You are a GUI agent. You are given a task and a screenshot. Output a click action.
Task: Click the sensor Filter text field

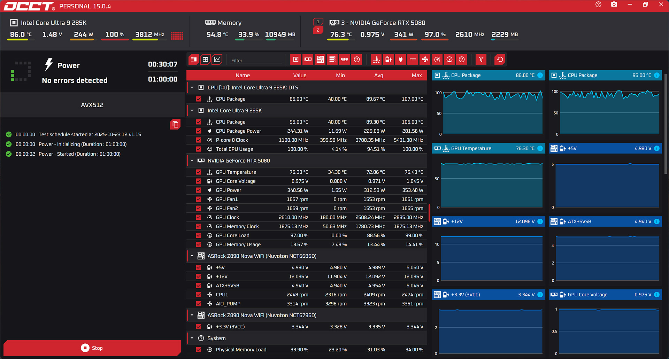pyautogui.click(x=256, y=61)
